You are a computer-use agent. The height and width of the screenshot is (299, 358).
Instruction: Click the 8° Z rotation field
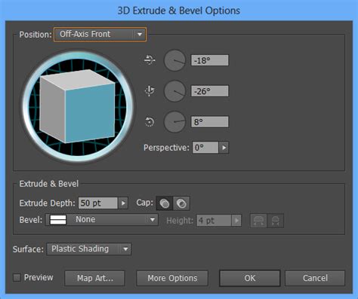210,122
